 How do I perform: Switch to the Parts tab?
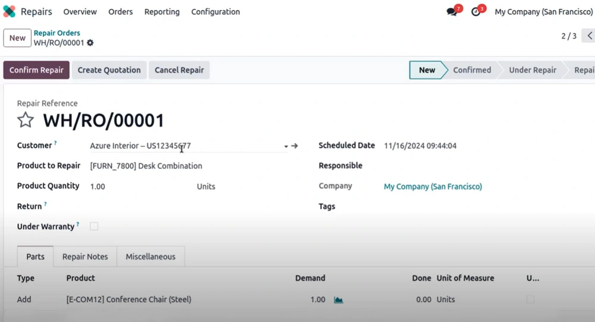click(35, 257)
